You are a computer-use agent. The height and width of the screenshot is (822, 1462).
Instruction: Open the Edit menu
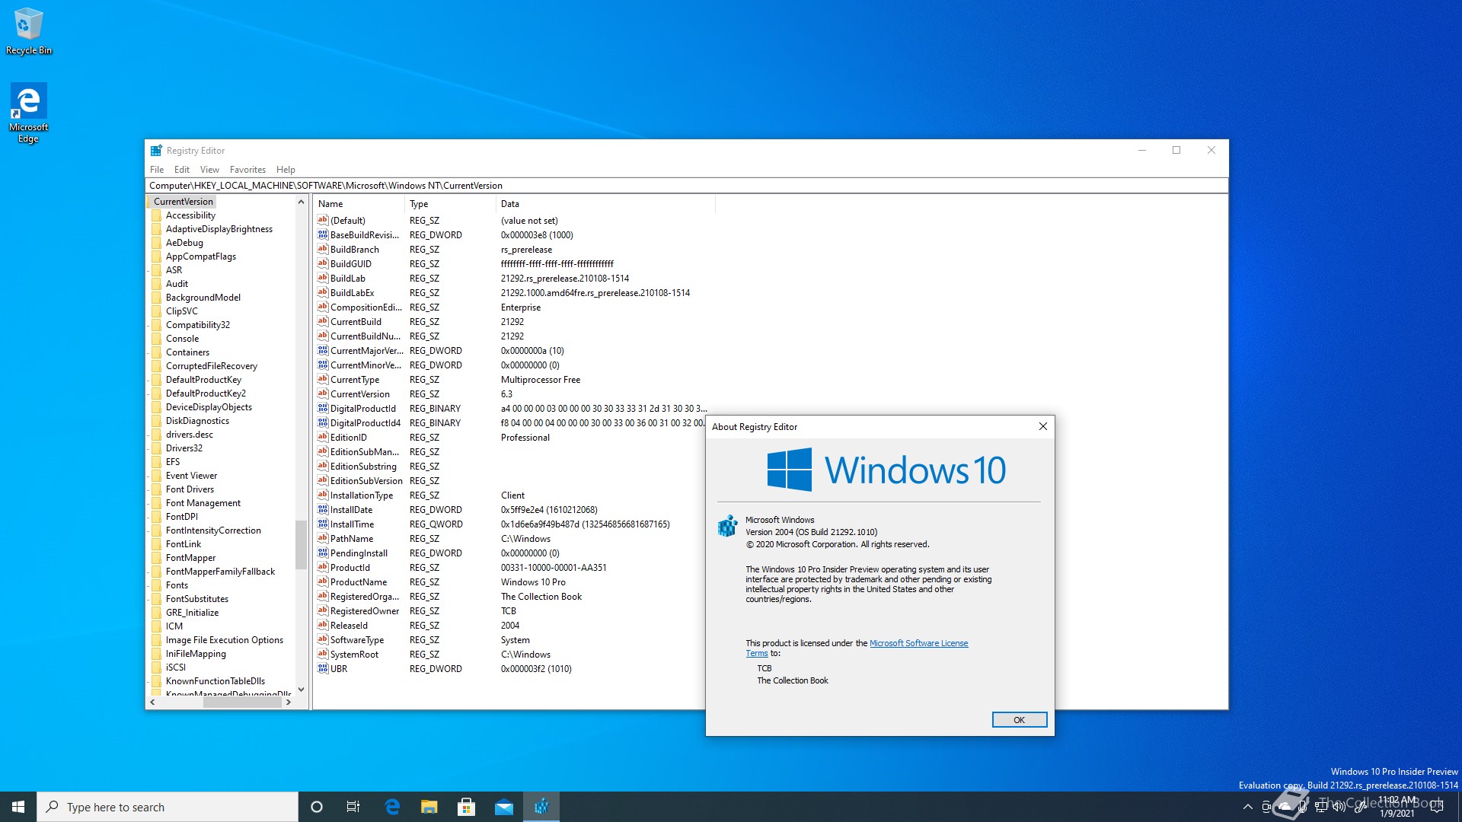coord(182,170)
